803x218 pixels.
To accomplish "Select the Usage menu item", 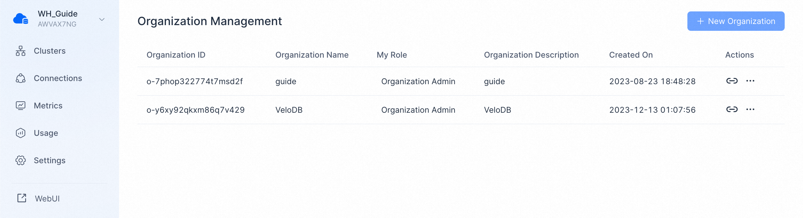I will point(46,133).
